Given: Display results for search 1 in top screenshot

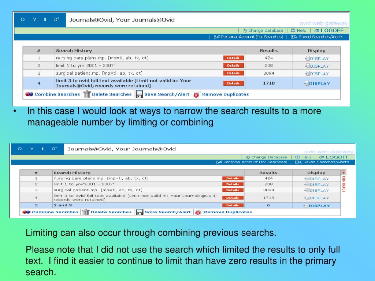Looking at the screenshot, I should click(x=317, y=59).
